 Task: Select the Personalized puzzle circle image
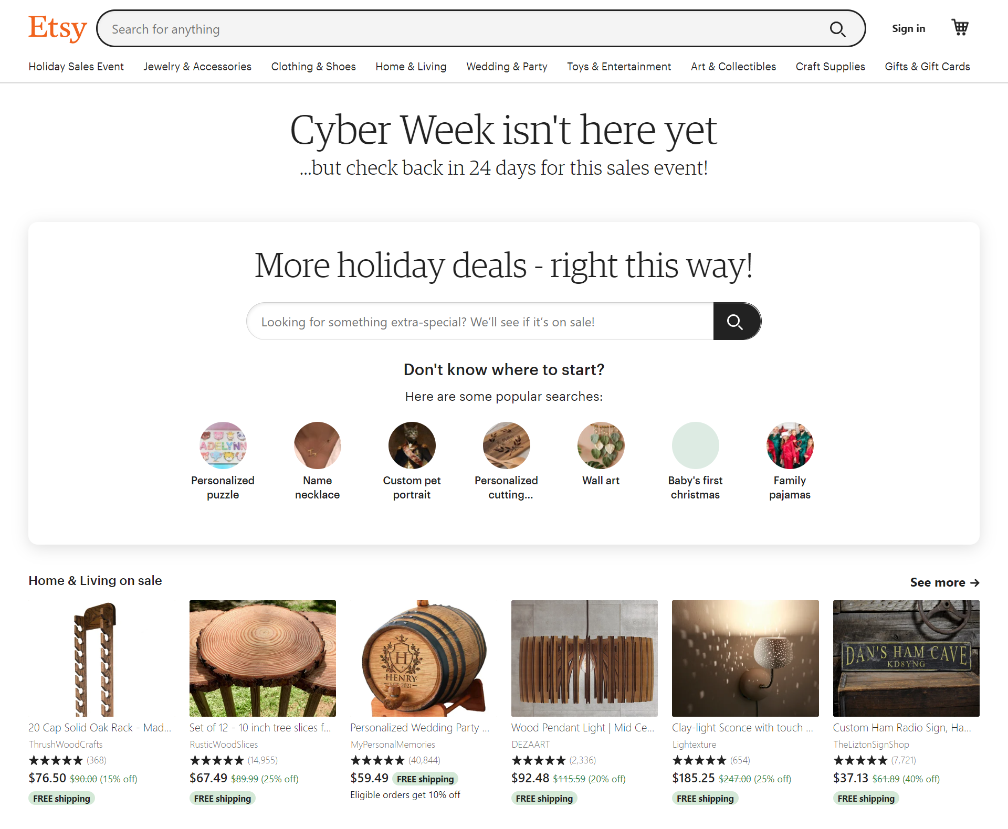tap(223, 445)
